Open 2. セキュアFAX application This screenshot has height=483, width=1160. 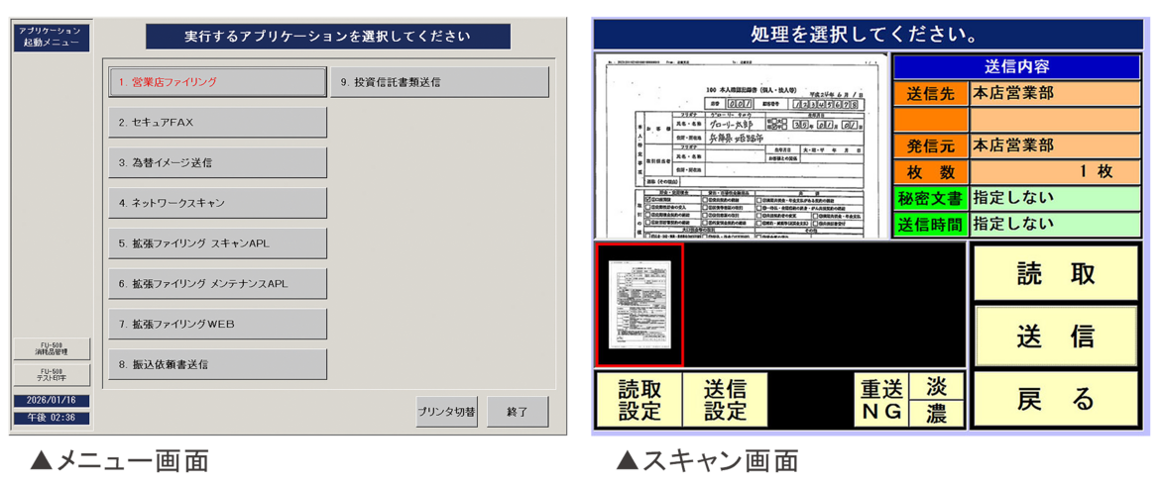click(217, 123)
